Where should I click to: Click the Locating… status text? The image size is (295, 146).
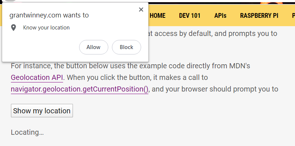click(27, 132)
